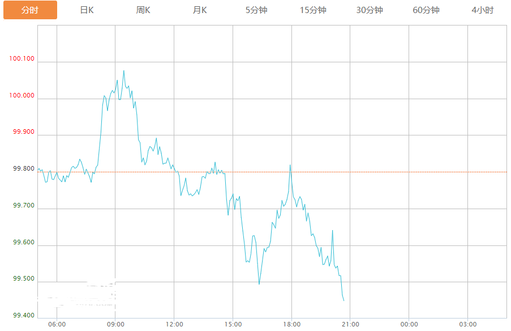
Task: Open the 周K weekly chart tab
Action: (x=143, y=10)
